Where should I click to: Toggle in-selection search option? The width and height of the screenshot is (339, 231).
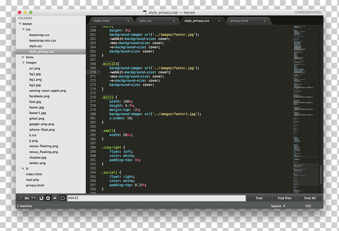coord(55,198)
